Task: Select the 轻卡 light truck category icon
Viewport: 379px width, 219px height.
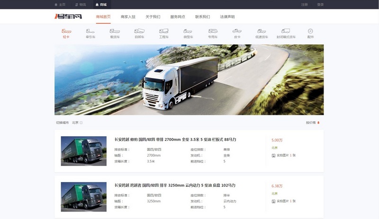Action: (x=66, y=32)
